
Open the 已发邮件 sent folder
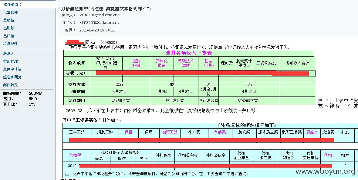tap(11, 12)
